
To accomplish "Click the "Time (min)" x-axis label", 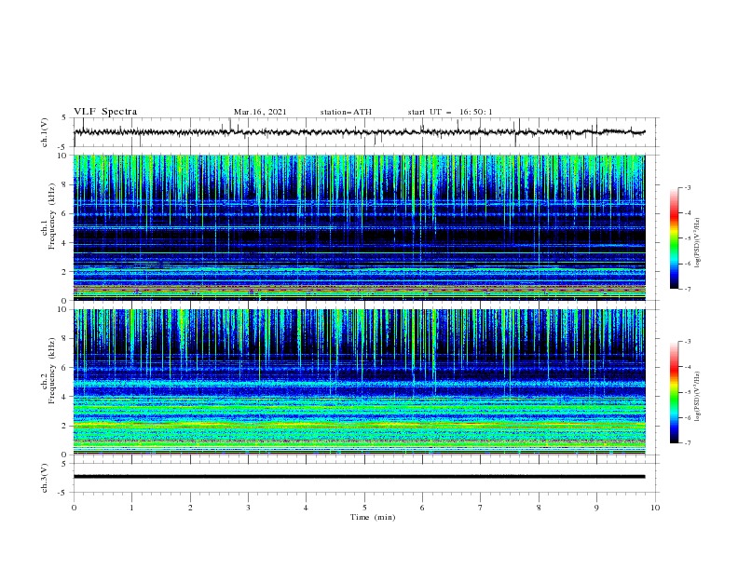I will 373,517.
